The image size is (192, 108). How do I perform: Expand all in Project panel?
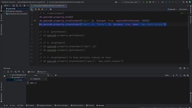[17, 6]
